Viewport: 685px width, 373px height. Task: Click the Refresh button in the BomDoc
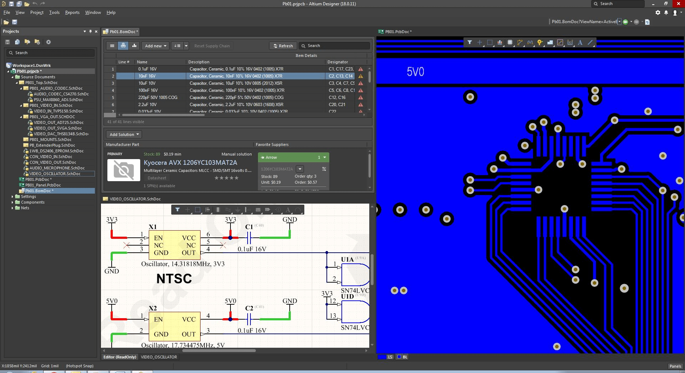[x=283, y=46]
